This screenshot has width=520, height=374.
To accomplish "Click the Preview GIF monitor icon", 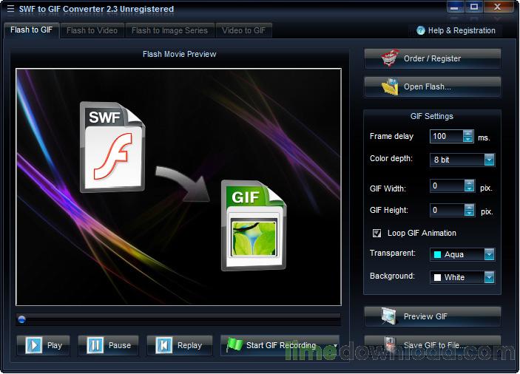I will [389, 316].
